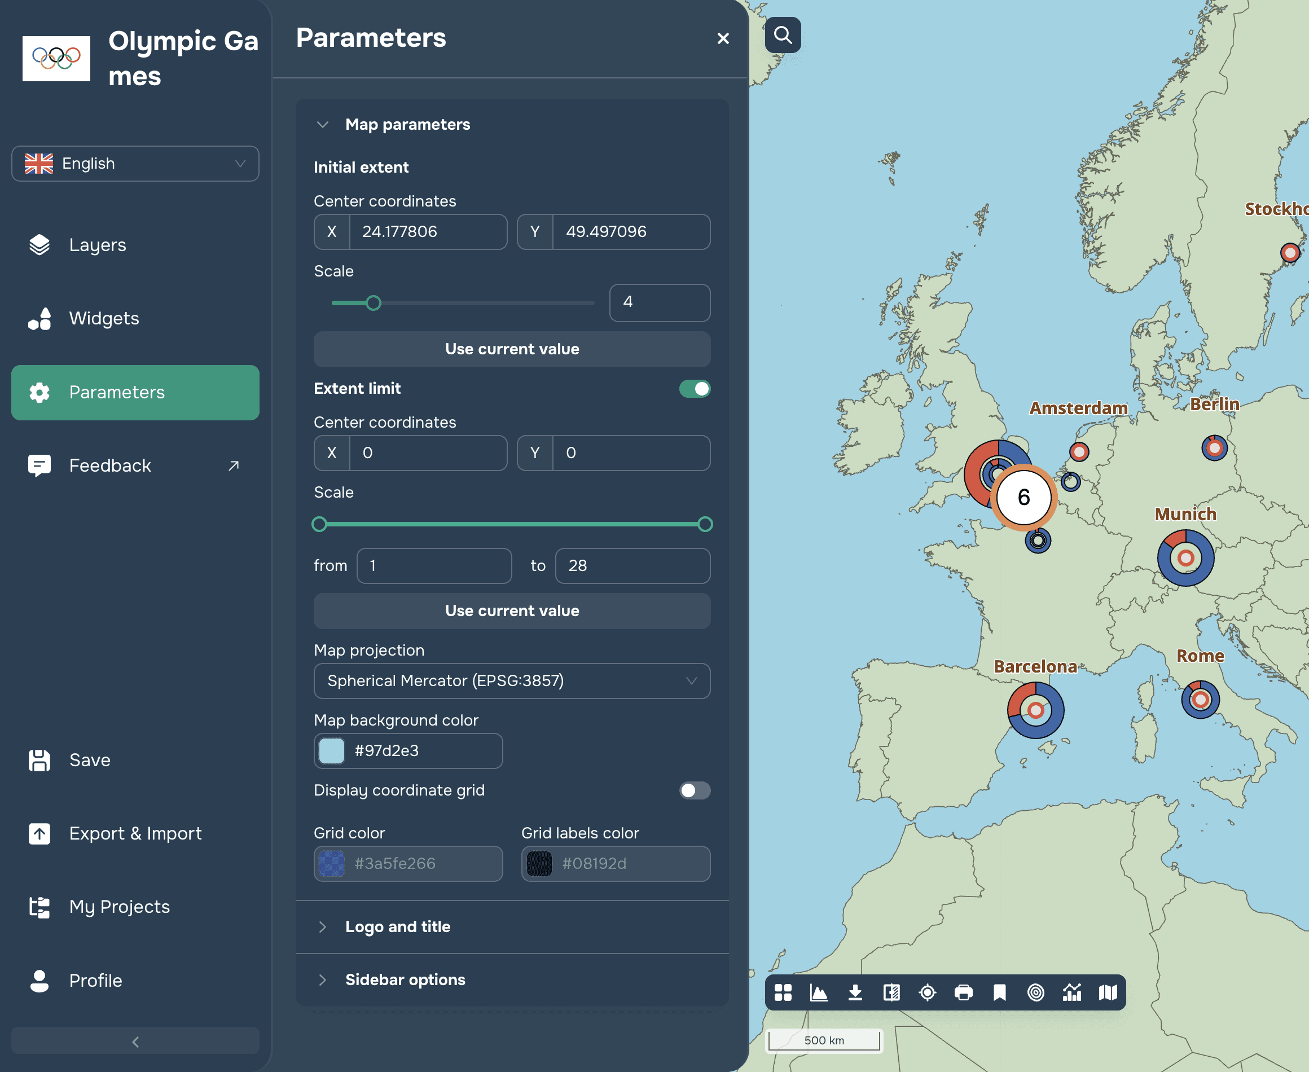Disable the Extent limit toggle
The width and height of the screenshot is (1309, 1072).
695,388
